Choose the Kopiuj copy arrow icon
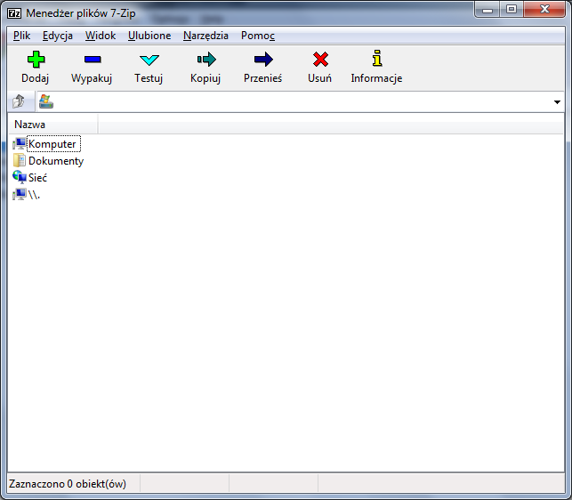This screenshot has width=572, height=500. (206, 59)
